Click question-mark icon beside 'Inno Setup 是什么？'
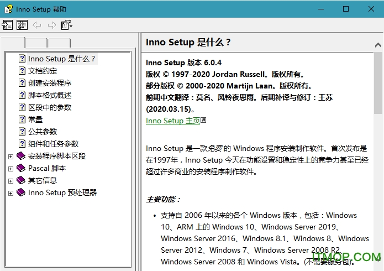Viewport: 384px width, 271px height. click(22, 59)
